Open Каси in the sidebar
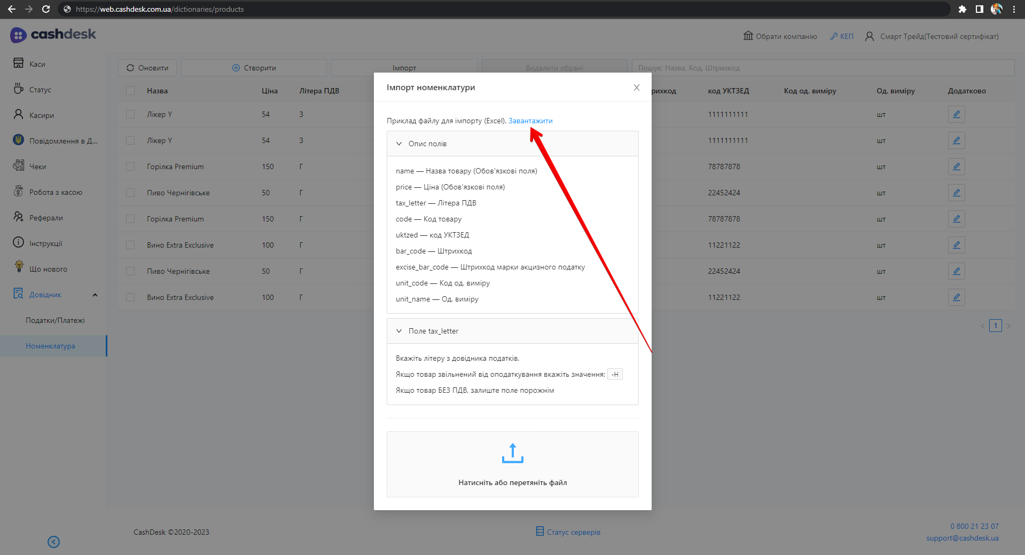1025x555 pixels. 37,64
